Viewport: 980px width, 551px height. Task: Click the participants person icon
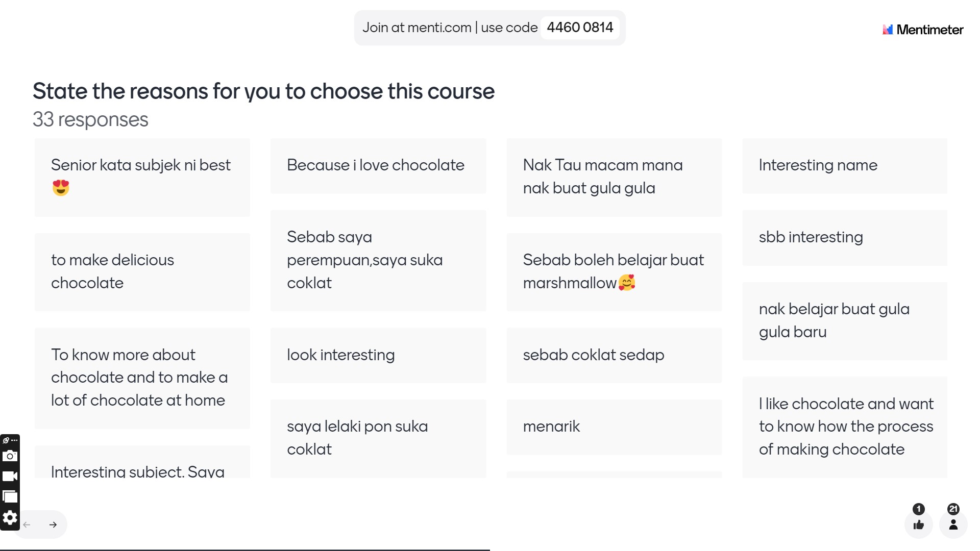click(953, 524)
